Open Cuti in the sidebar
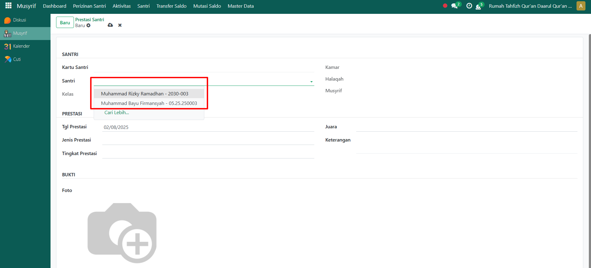Viewport: 591px width, 268px height. click(17, 59)
